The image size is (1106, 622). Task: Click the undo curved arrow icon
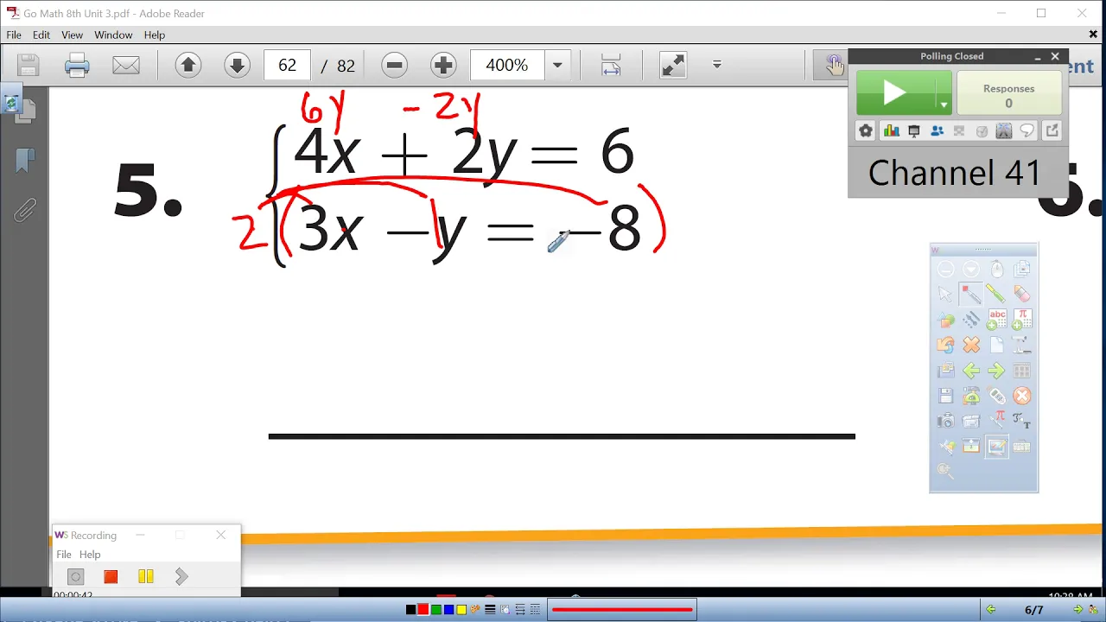[x=946, y=346]
